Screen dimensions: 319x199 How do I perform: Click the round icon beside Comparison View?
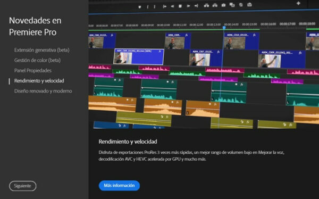pos(241,4)
